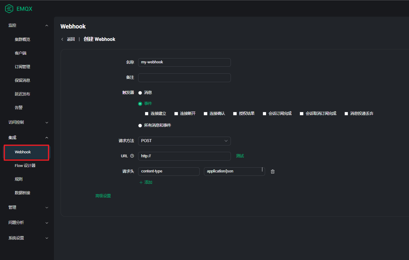The width and height of the screenshot is (409, 260).
Task: Collapse the 监控 sidebar section
Action: pos(47,25)
